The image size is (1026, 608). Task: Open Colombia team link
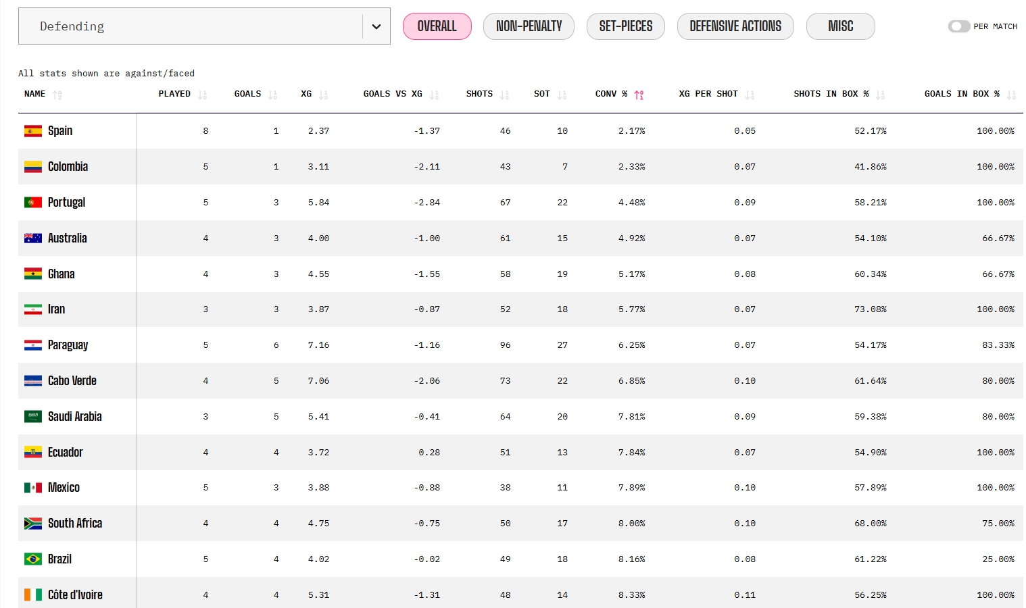(68, 167)
